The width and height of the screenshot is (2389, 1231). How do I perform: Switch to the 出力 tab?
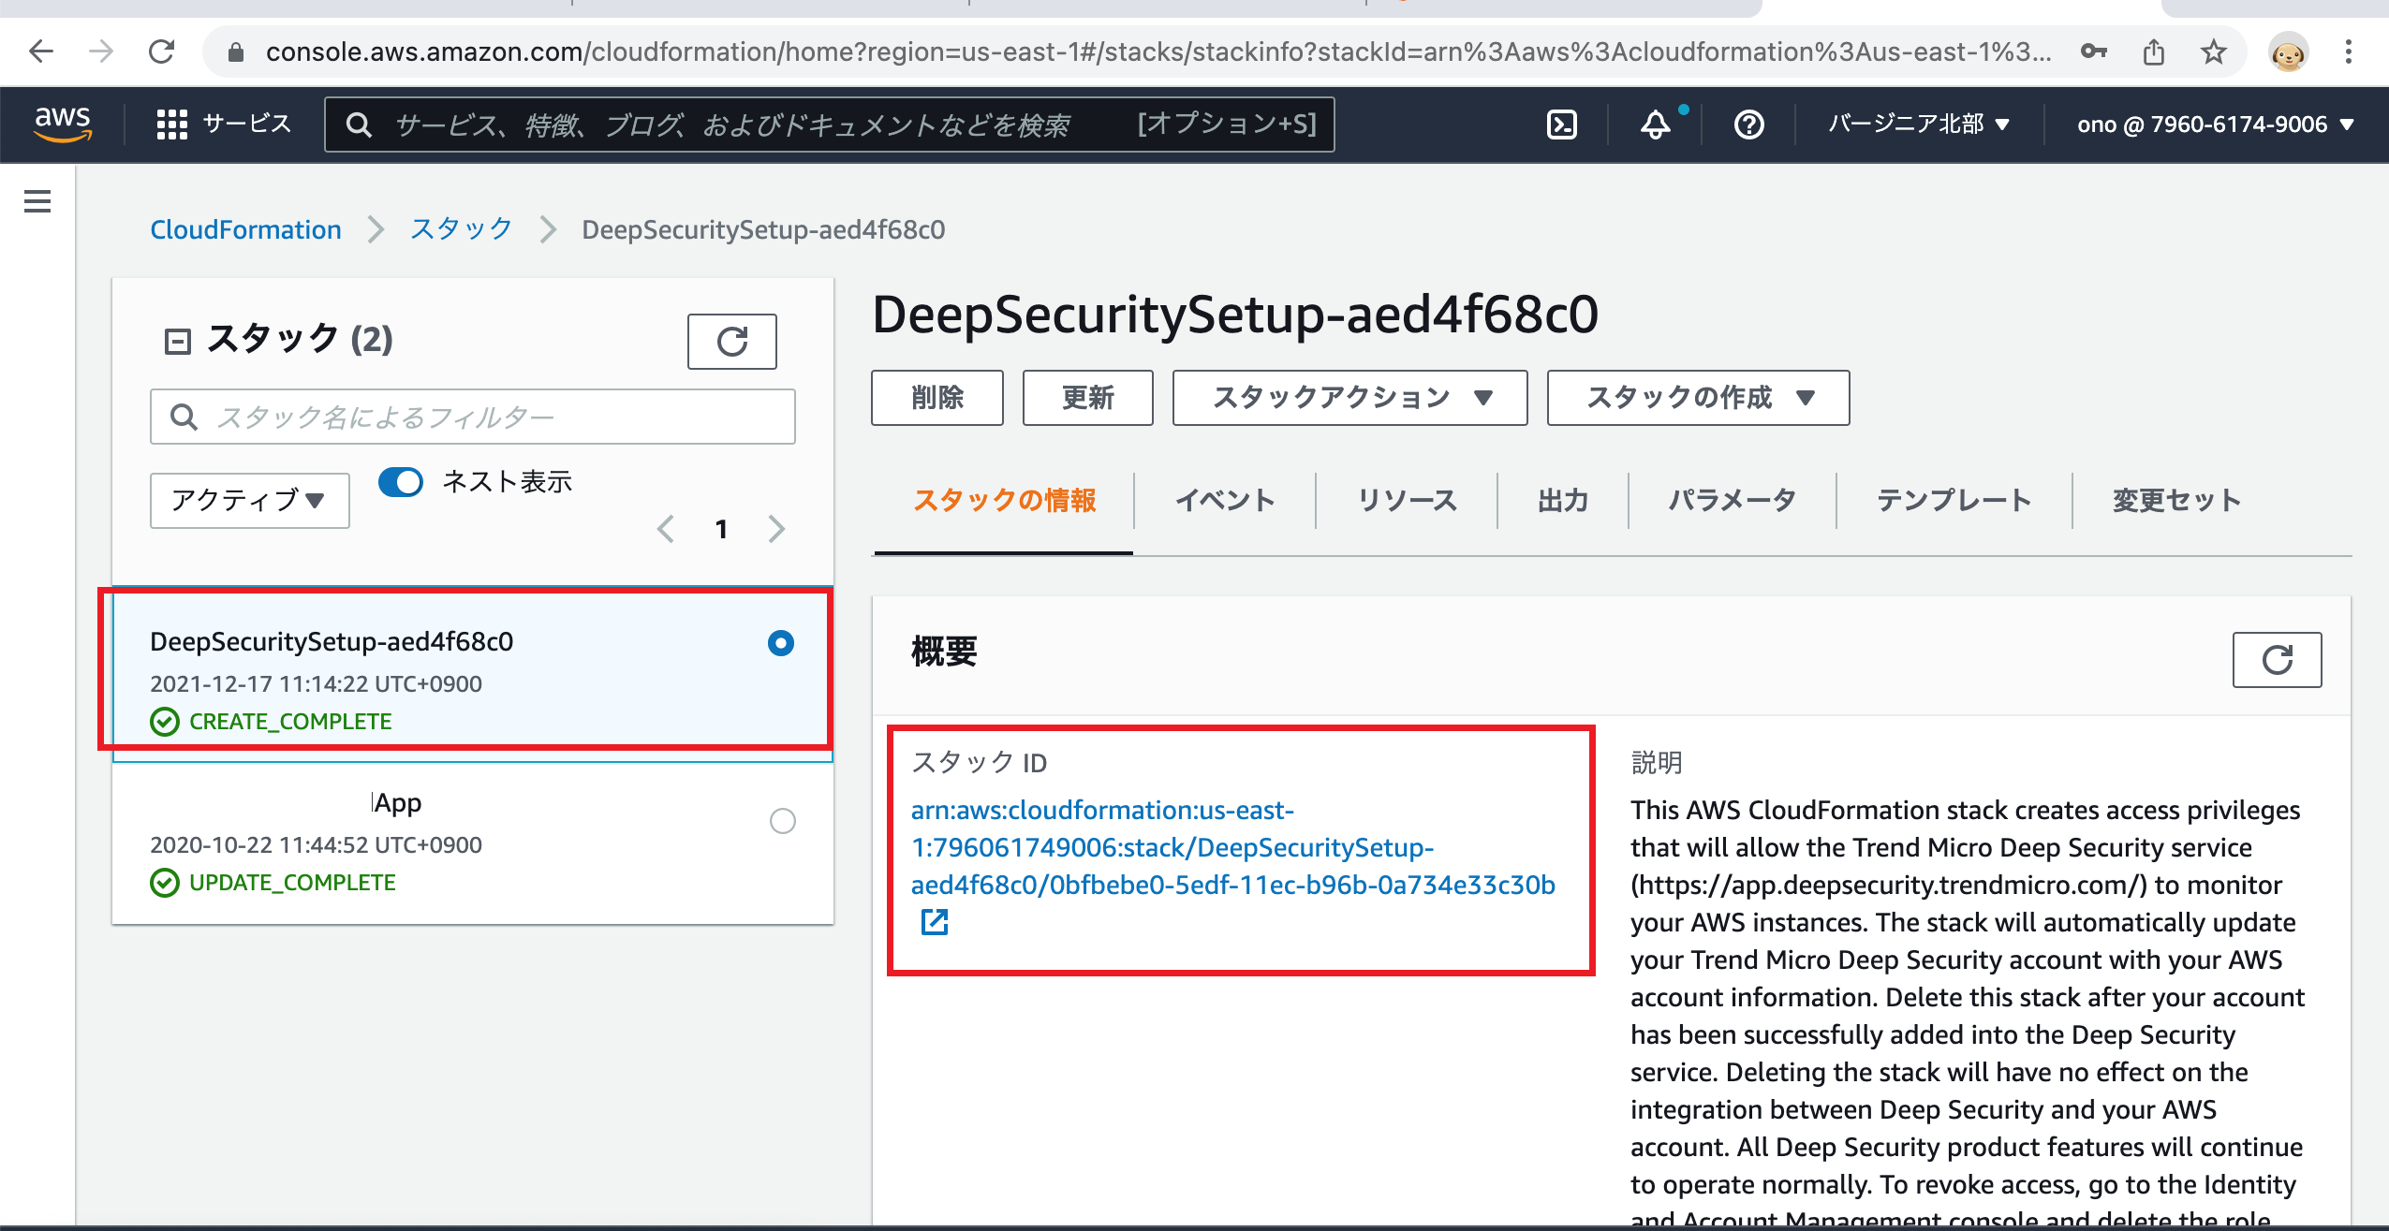point(1563,501)
